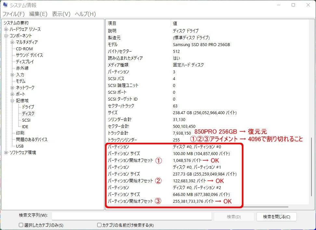This screenshot has height=230, width=316.
Task: Collapse the コンポーネント node
Action: coord(6,36)
